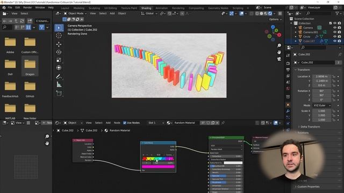The image size is (344, 193).
Task: Activate the 3D Cursor tool
Action: pos(59,35)
